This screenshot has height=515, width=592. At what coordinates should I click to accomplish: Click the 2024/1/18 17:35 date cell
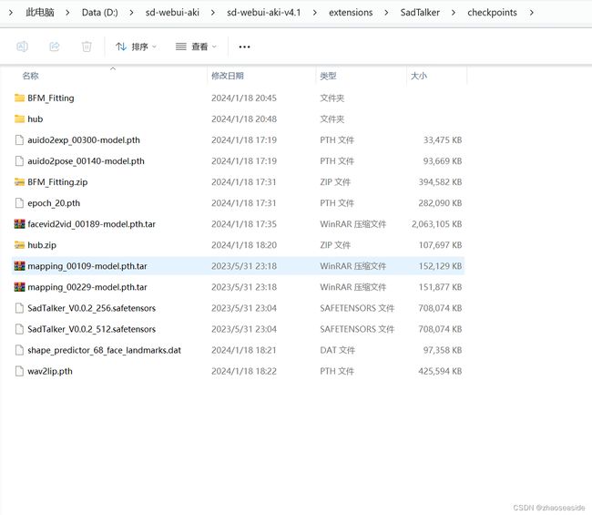244,224
